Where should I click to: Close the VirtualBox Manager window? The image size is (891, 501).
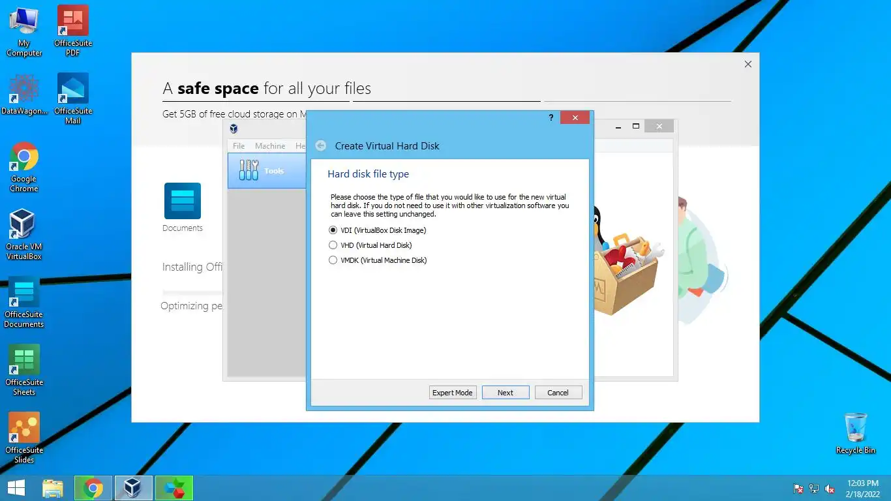(659, 127)
